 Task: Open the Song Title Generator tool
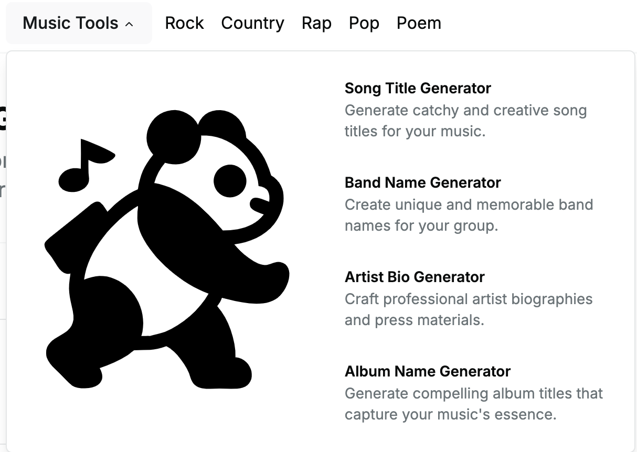[x=418, y=88]
